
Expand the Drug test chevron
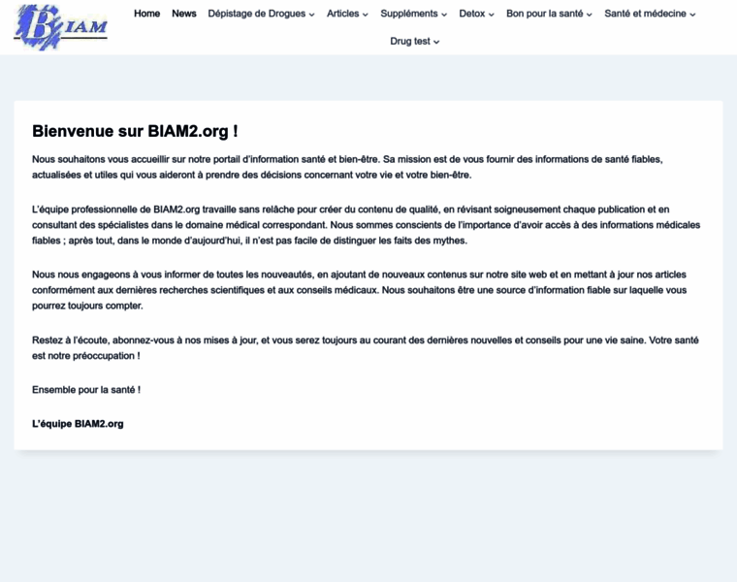tap(436, 43)
